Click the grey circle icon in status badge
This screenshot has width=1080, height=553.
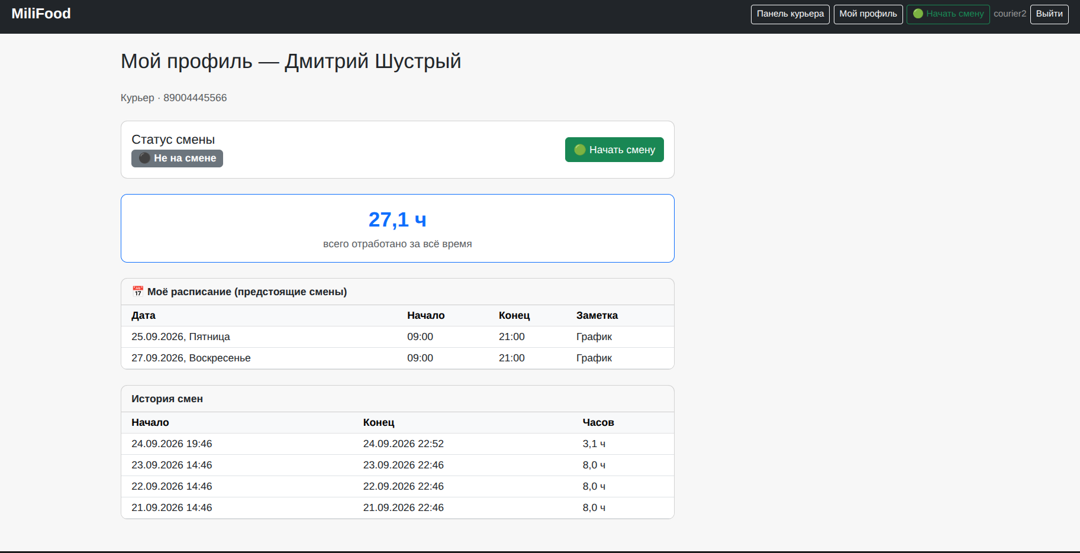click(144, 158)
